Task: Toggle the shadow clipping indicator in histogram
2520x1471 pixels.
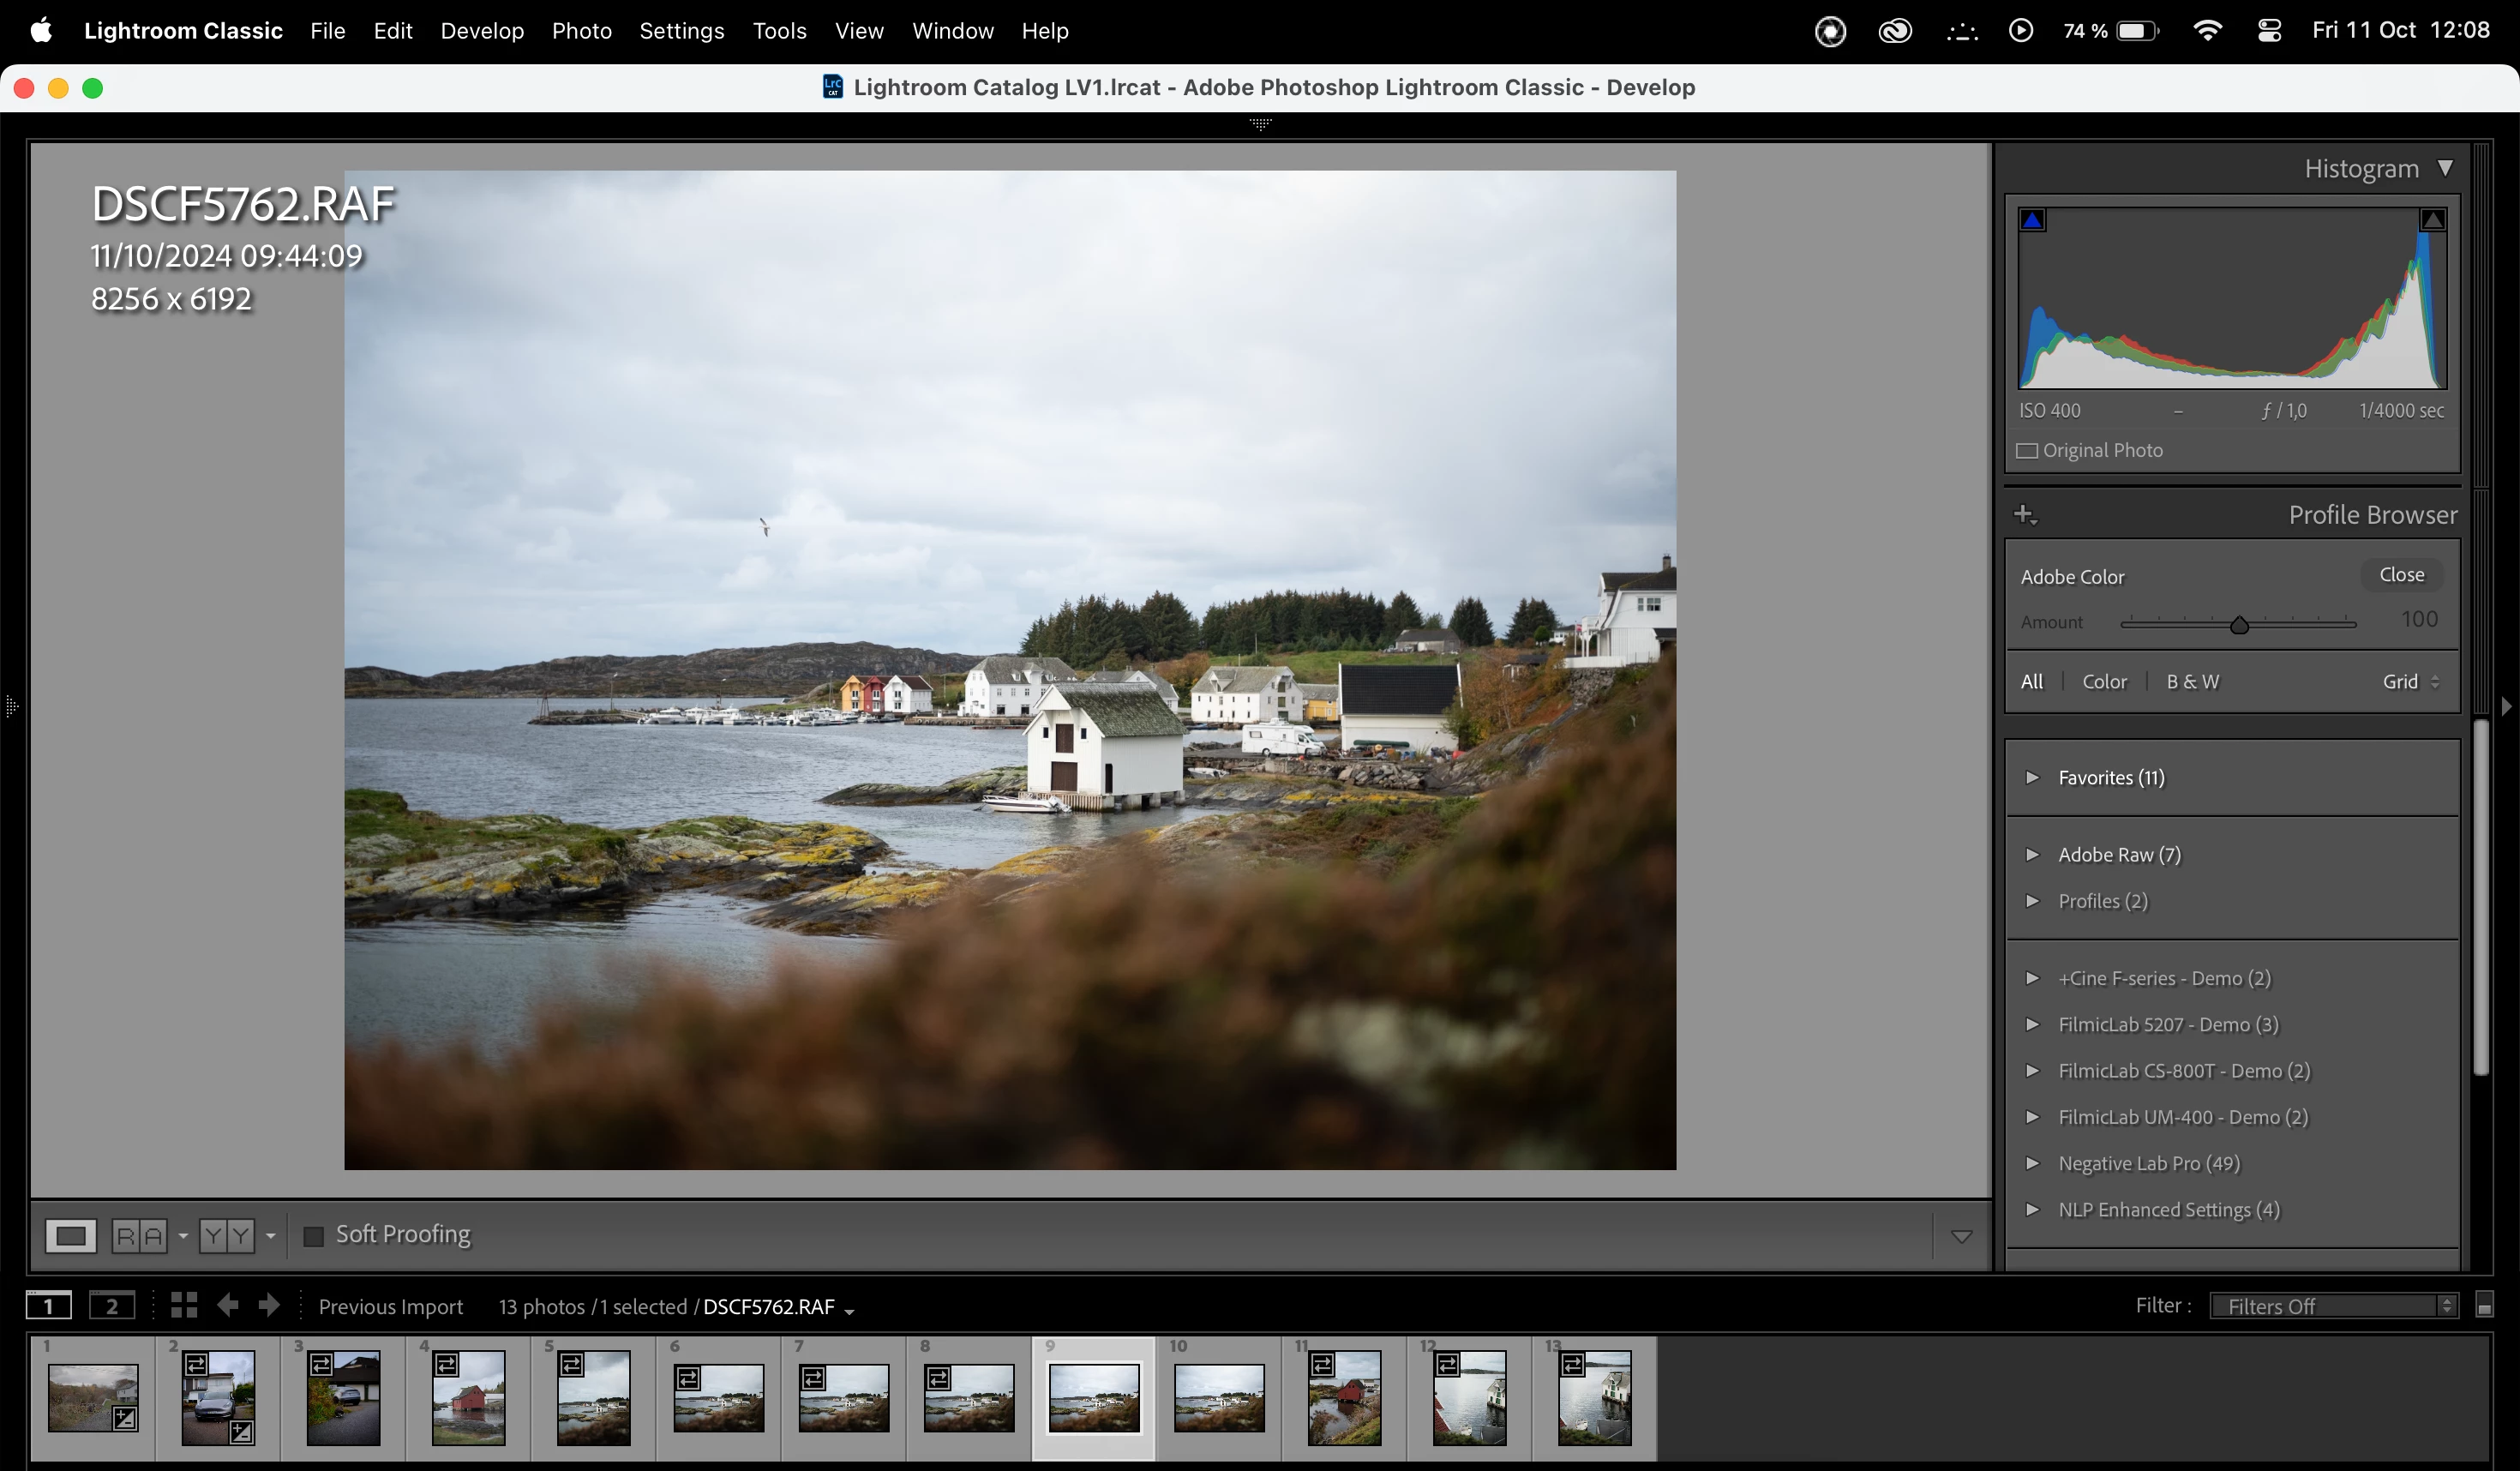Action: (2032, 220)
